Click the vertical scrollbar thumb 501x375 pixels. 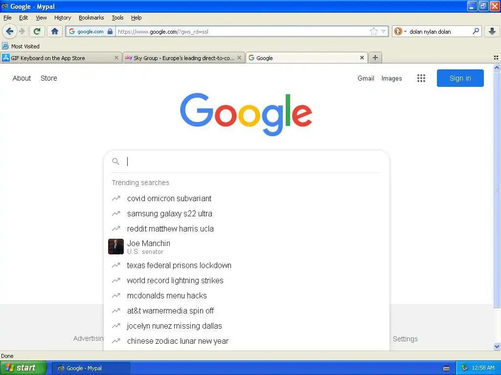pyautogui.click(x=497, y=190)
